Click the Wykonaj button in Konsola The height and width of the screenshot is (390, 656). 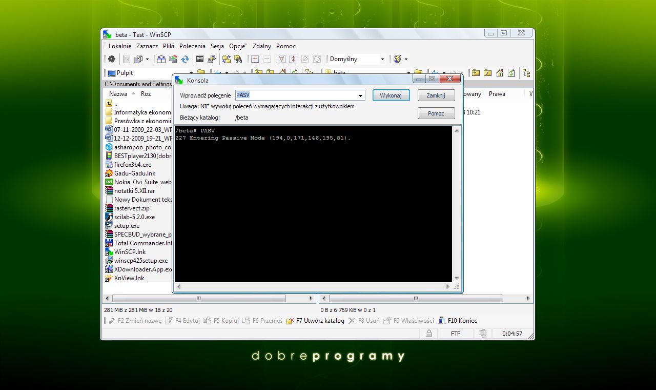tap(391, 95)
